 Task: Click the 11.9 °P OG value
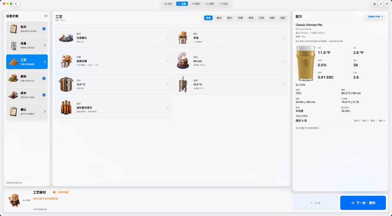324,53
